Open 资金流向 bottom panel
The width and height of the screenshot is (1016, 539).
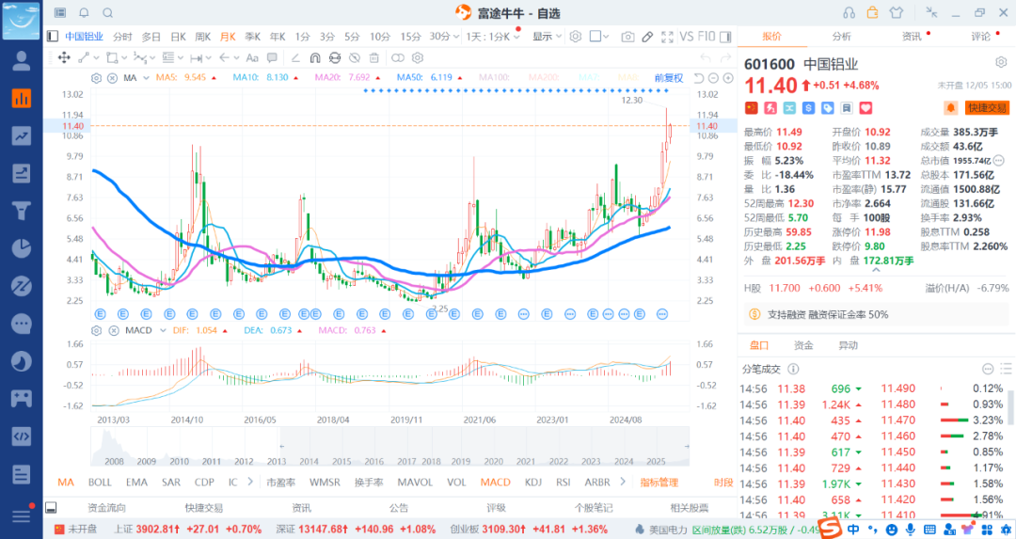107,508
